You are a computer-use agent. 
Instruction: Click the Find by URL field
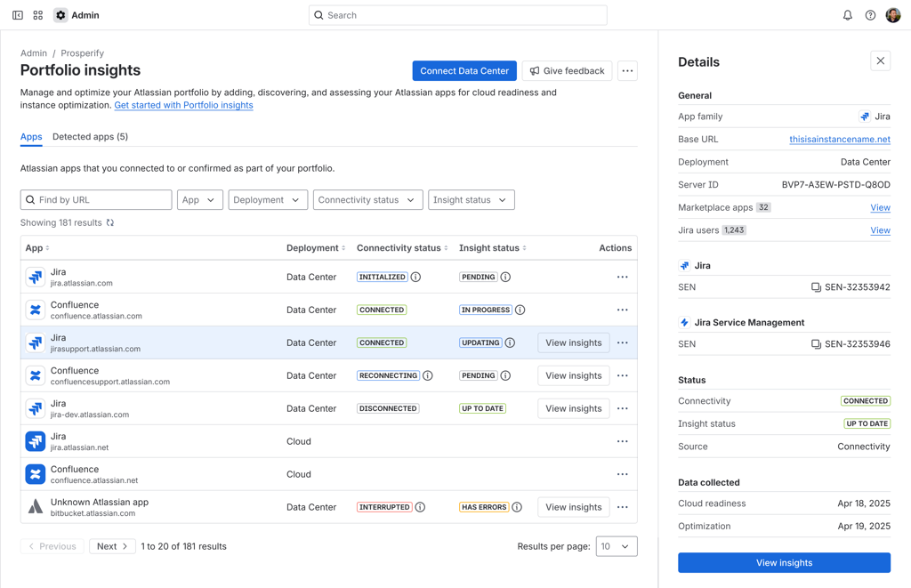point(96,200)
